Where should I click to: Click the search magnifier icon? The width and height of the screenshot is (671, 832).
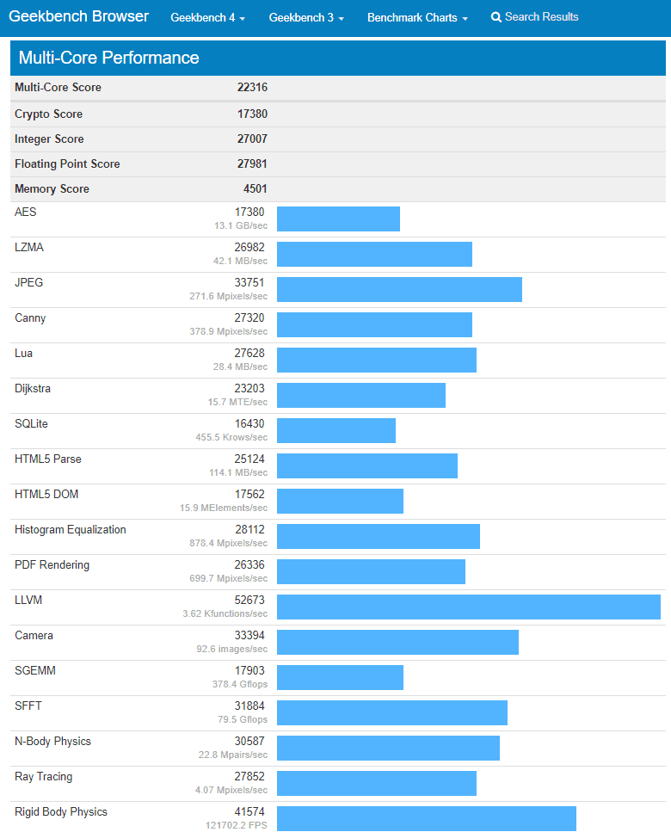[x=495, y=16]
